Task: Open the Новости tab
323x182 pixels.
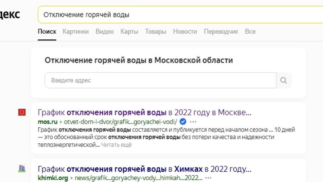Action: [185, 31]
